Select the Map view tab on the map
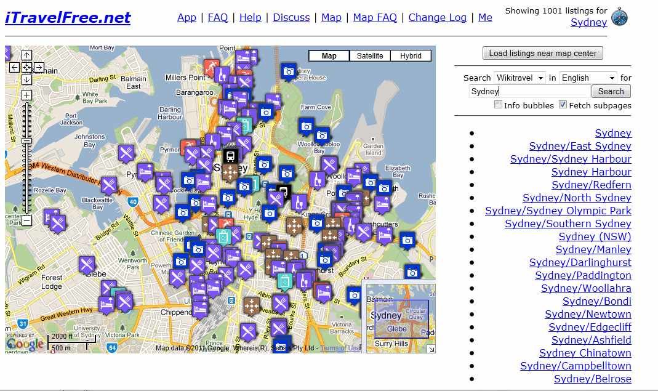This screenshot has height=391, width=658. coord(329,56)
